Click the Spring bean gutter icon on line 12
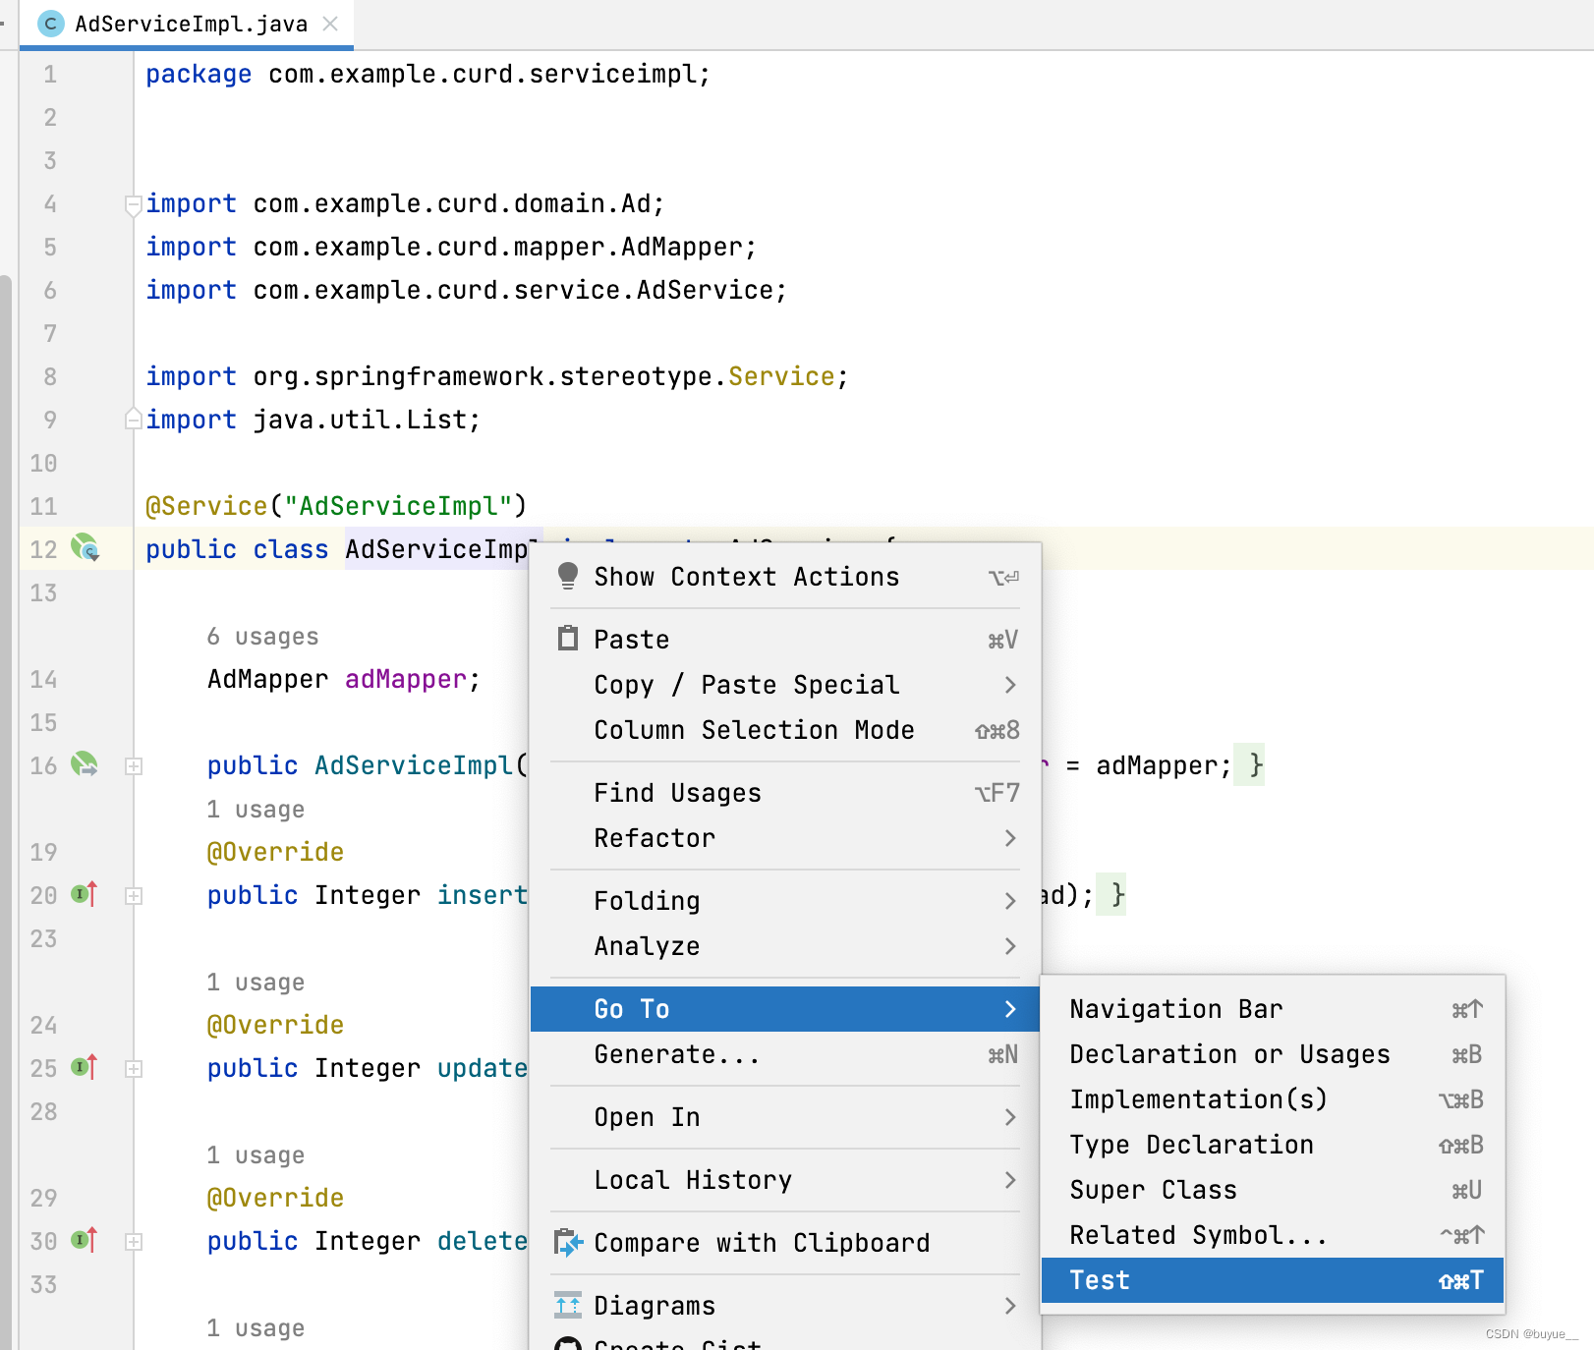The image size is (1594, 1350). [x=85, y=547]
